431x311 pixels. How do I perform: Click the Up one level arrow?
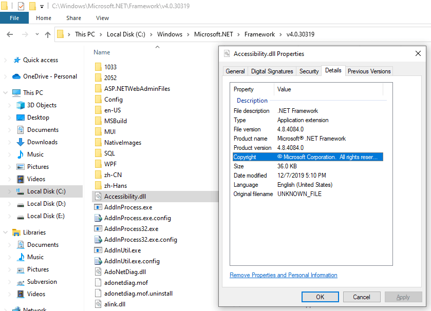click(x=48, y=34)
